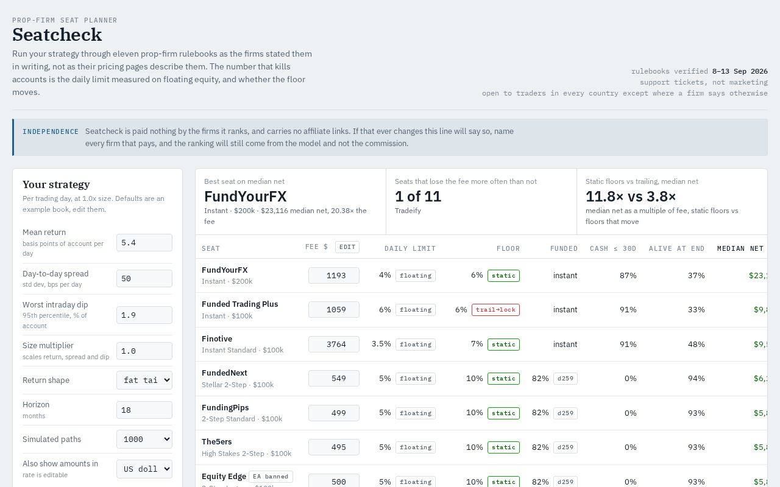Screen dimensions: 780x487
Task: Click the FundingPips fee field
Action: click(x=334, y=413)
